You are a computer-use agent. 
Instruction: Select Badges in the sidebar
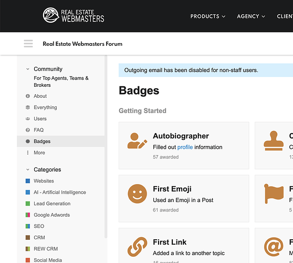pyautogui.click(x=61, y=141)
